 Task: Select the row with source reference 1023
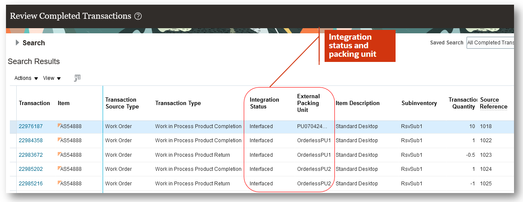tap(261, 155)
